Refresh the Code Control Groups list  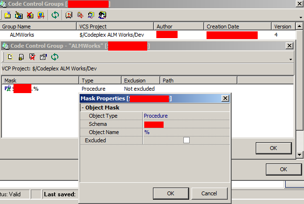[55, 15]
